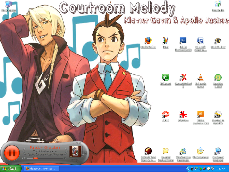Click the "11 of 201" track counter
Screen dimensions: 229x172
pos(75,160)
